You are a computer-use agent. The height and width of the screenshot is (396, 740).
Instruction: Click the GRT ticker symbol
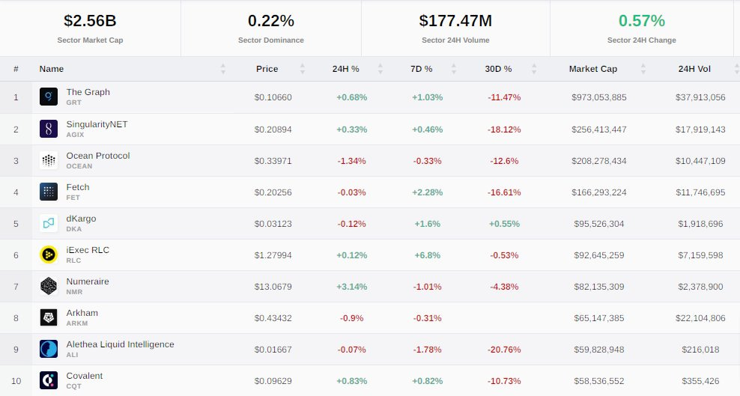73,103
